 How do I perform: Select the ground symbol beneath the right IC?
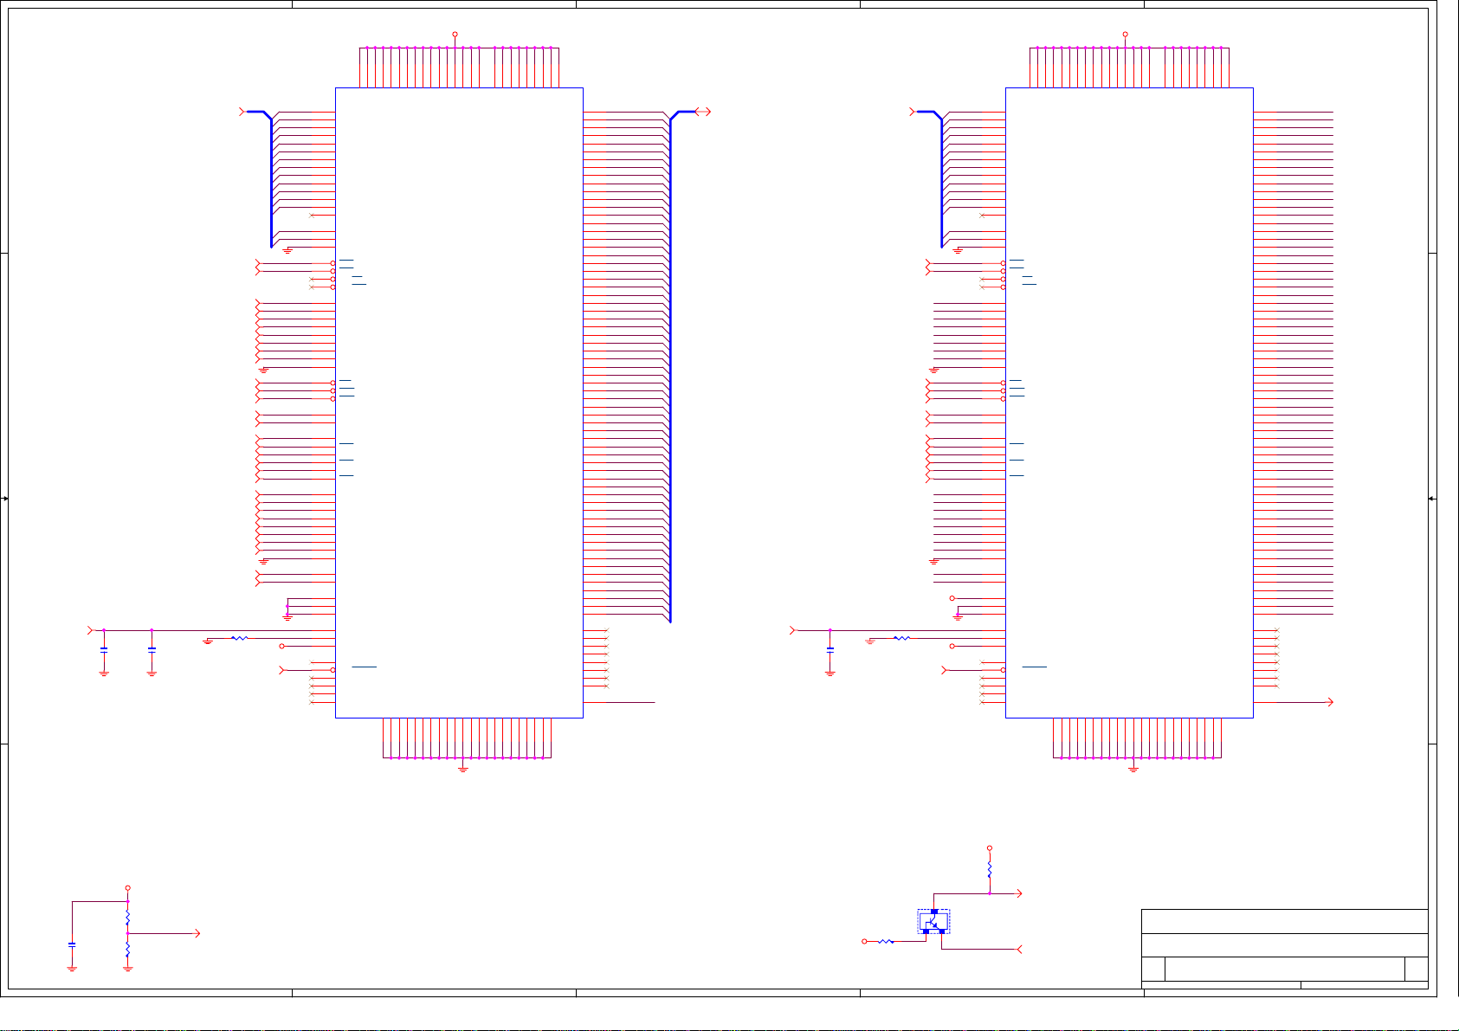coord(1133,769)
